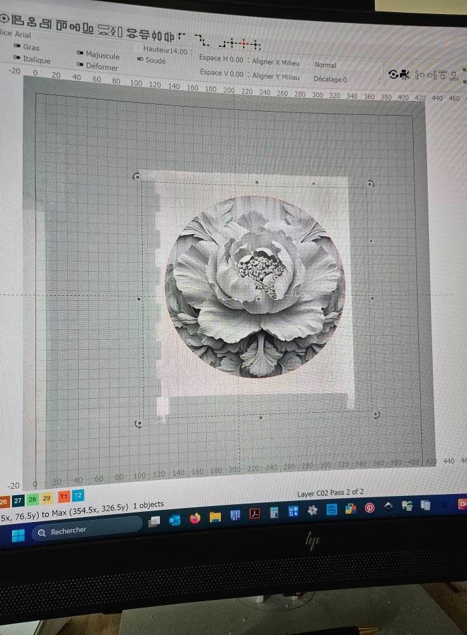The image size is (467, 635).
Task: Open Outlook from the taskbar
Action: tap(174, 519)
